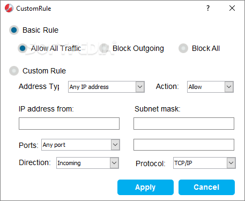Choose the Allow All Traffic option

tap(23, 48)
